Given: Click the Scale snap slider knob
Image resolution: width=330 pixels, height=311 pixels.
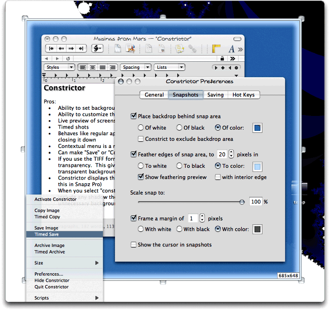Looking at the screenshot, I should pos(242,202).
